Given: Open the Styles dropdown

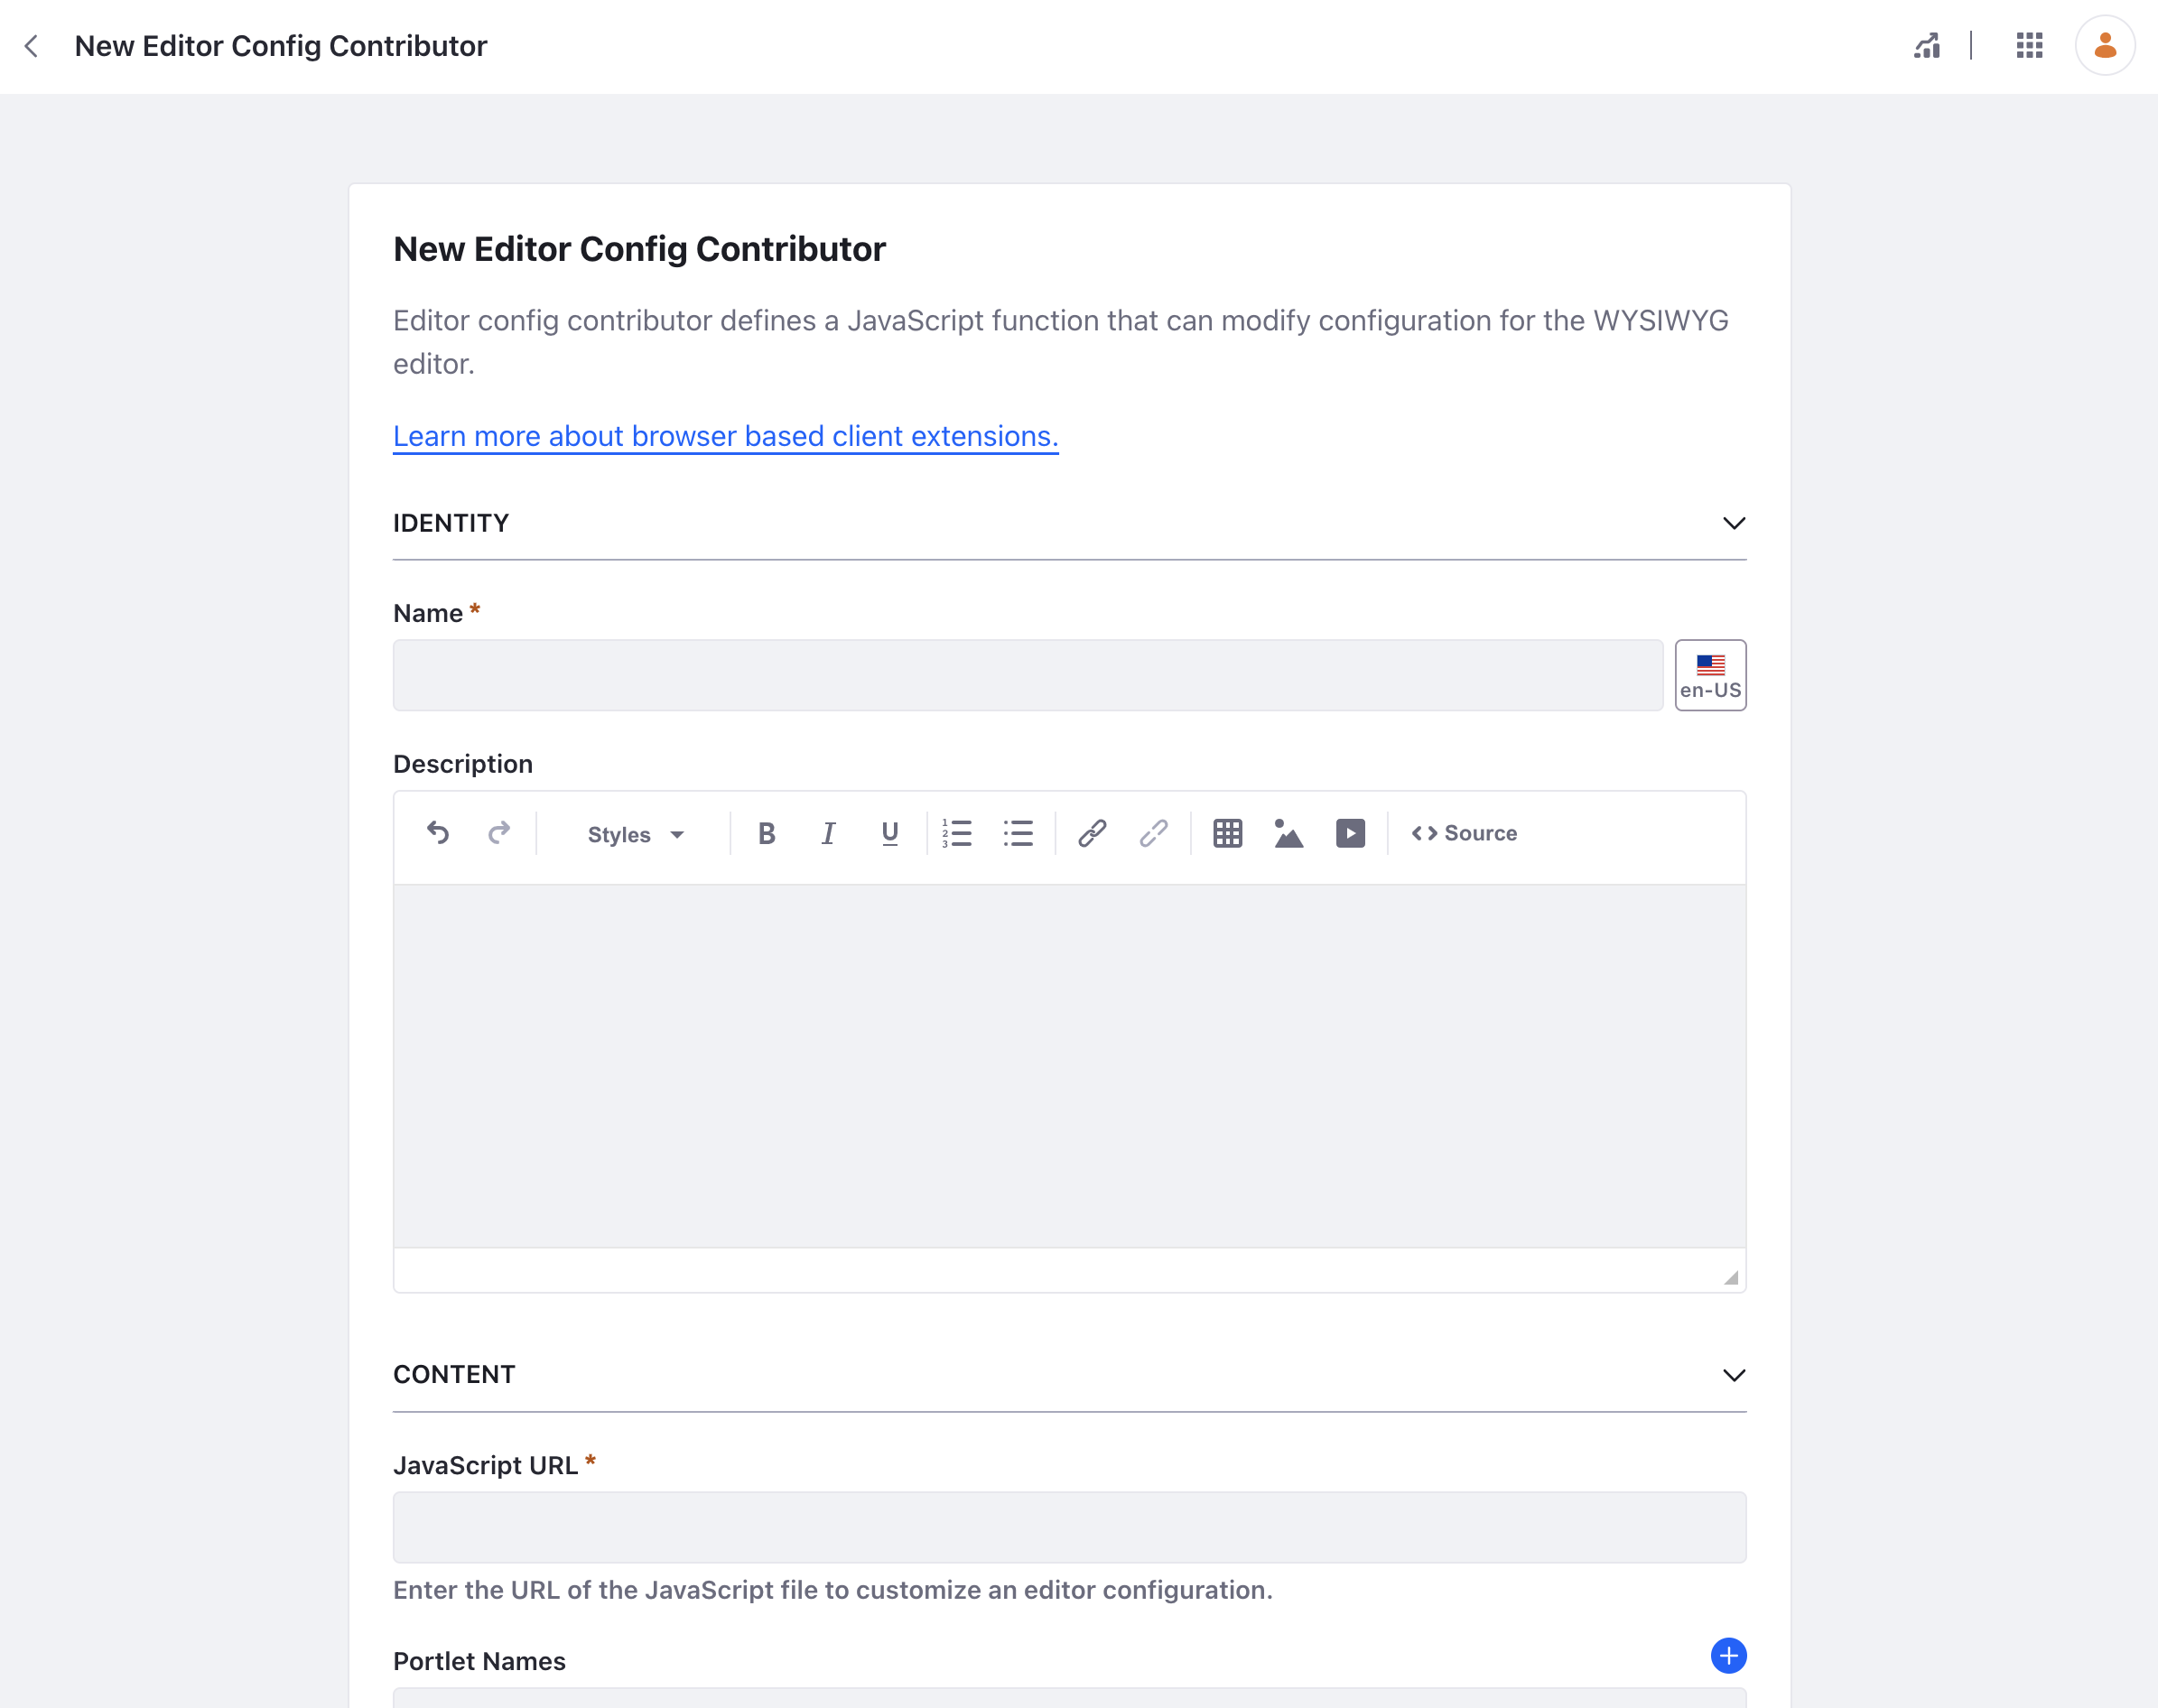Looking at the screenshot, I should (x=635, y=834).
